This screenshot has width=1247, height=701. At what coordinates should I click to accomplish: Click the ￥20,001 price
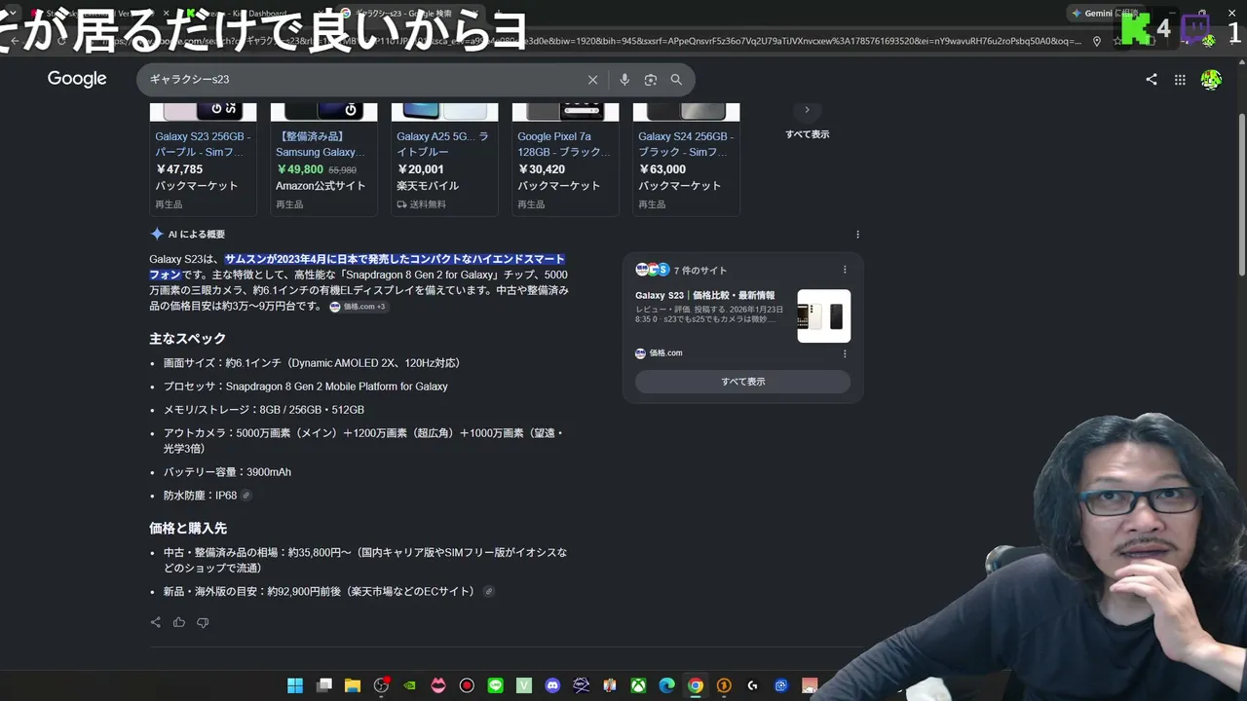click(x=420, y=169)
